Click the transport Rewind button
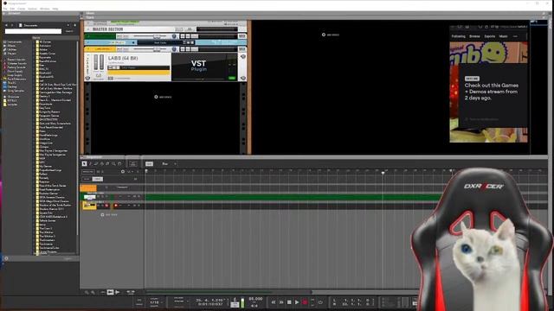 pos(274,302)
